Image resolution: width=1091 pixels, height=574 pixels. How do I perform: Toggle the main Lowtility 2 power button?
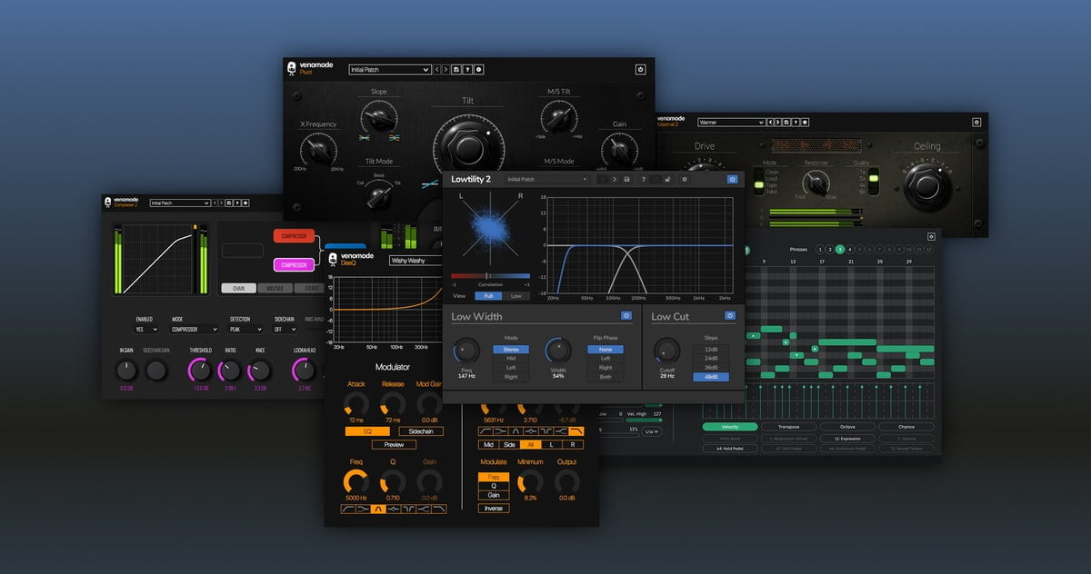point(732,179)
